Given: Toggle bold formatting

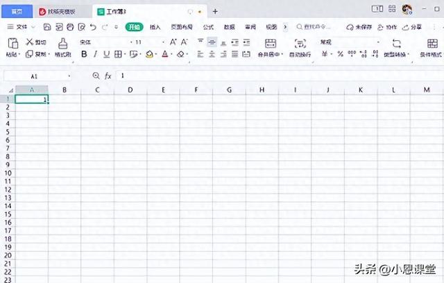Looking at the screenshot, I should 84,54.
